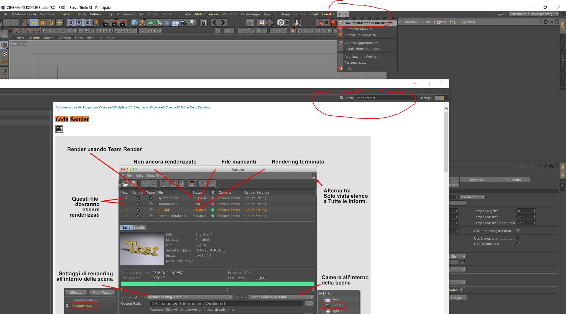Add a Floor environment object
The image size is (566, 314).
(176, 22)
